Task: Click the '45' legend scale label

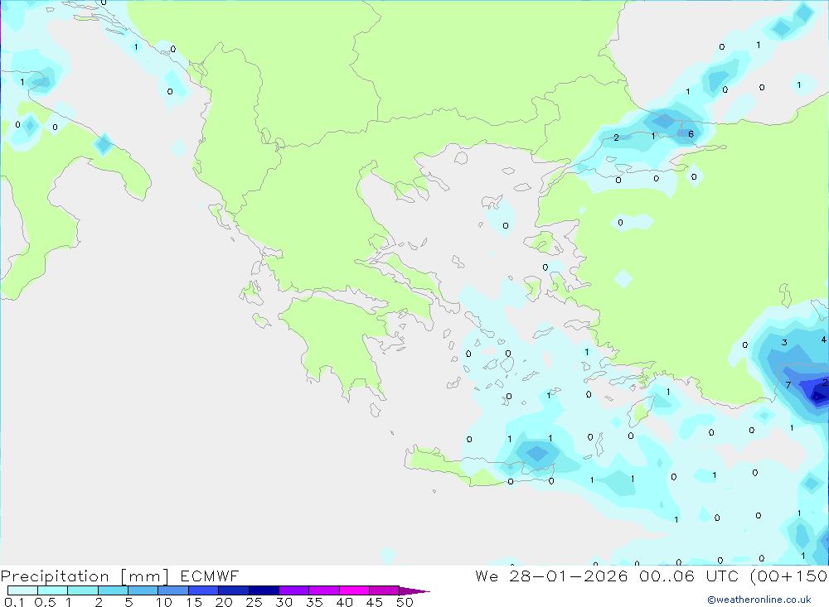Action: click(x=375, y=602)
